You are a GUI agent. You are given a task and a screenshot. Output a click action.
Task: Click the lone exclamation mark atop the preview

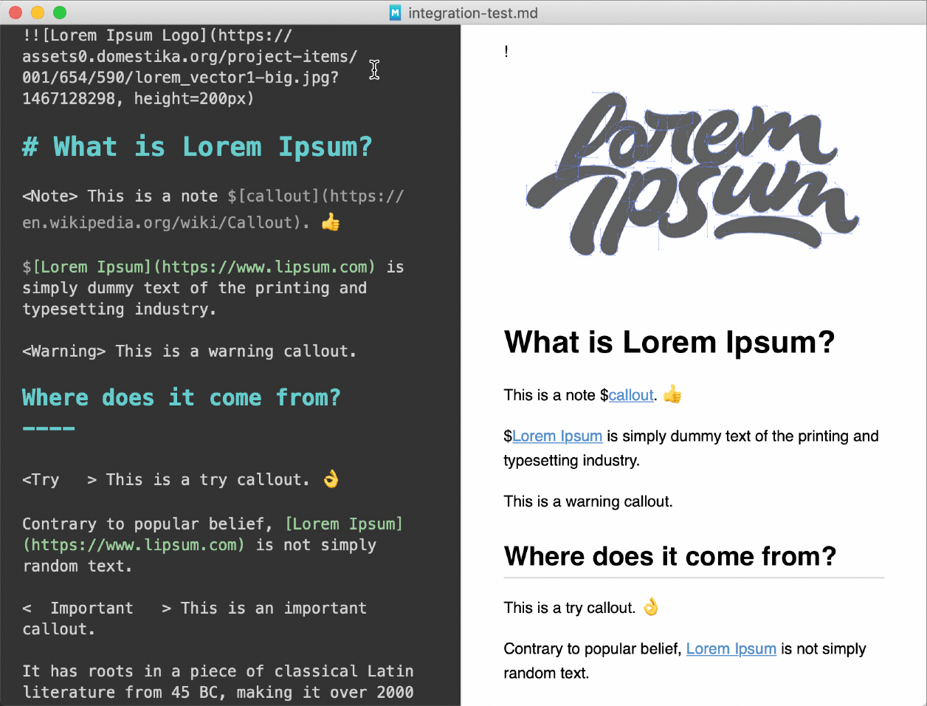tap(506, 51)
